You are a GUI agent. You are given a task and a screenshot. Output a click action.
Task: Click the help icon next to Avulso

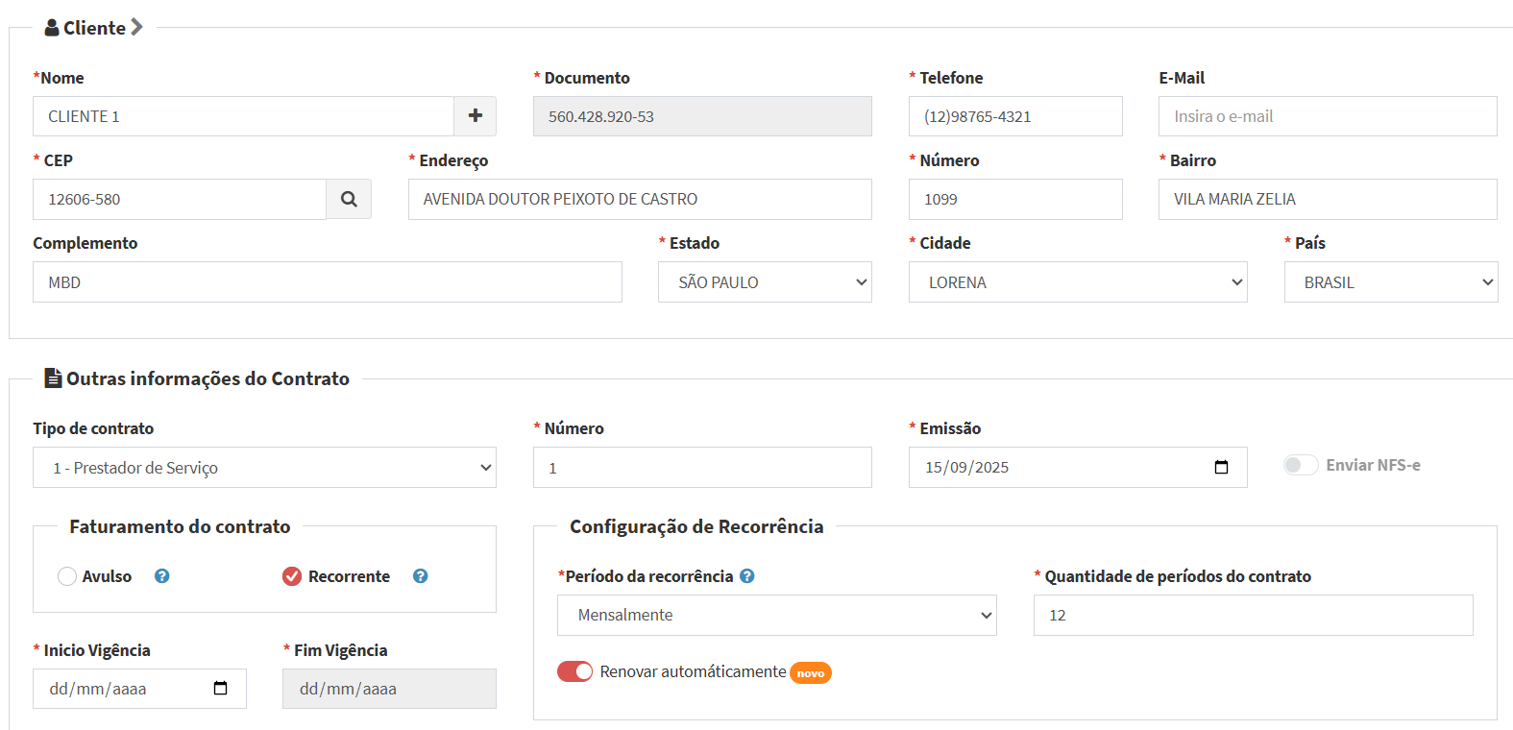(x=162, y=576)
